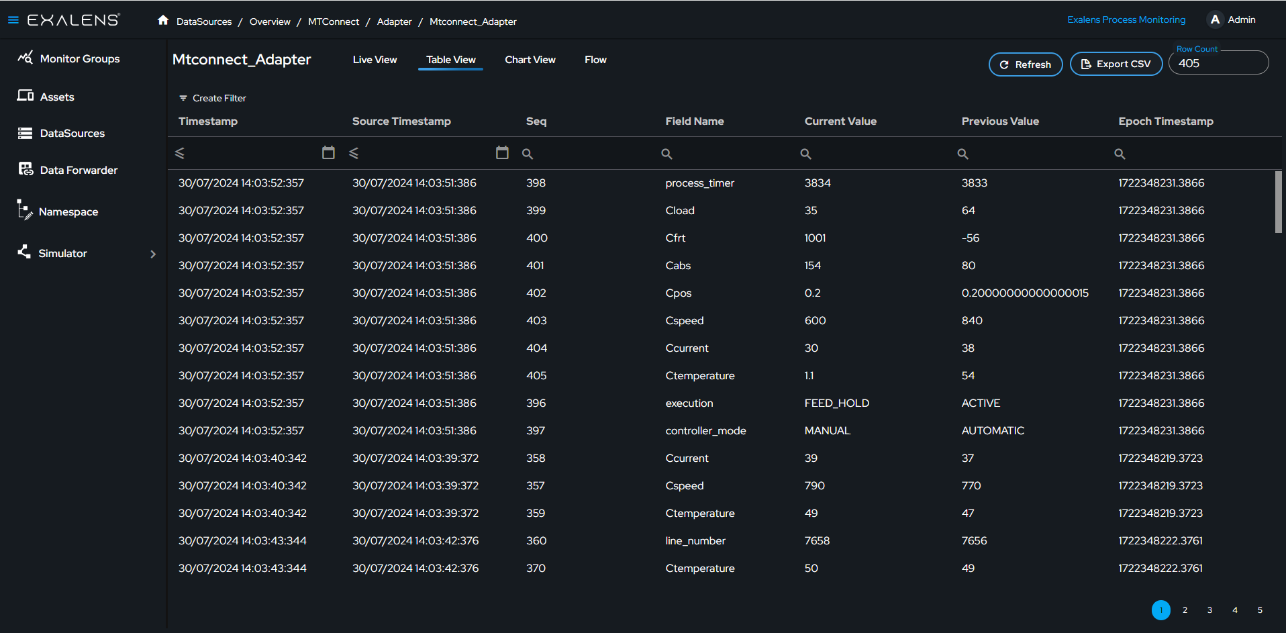Screen dimensions: 1286x633
Task: Sort by Timestamp column header
Action: pyautogui.click(x=208, y=121)
